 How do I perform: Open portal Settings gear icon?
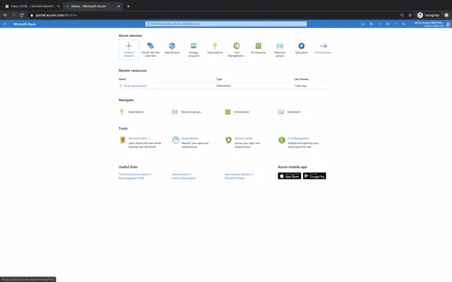pyautogui.click(x=388, y=24)
